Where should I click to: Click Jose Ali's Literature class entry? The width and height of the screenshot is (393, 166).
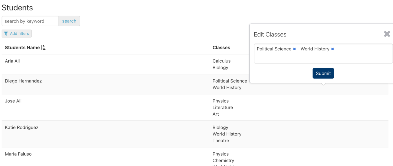222,108
